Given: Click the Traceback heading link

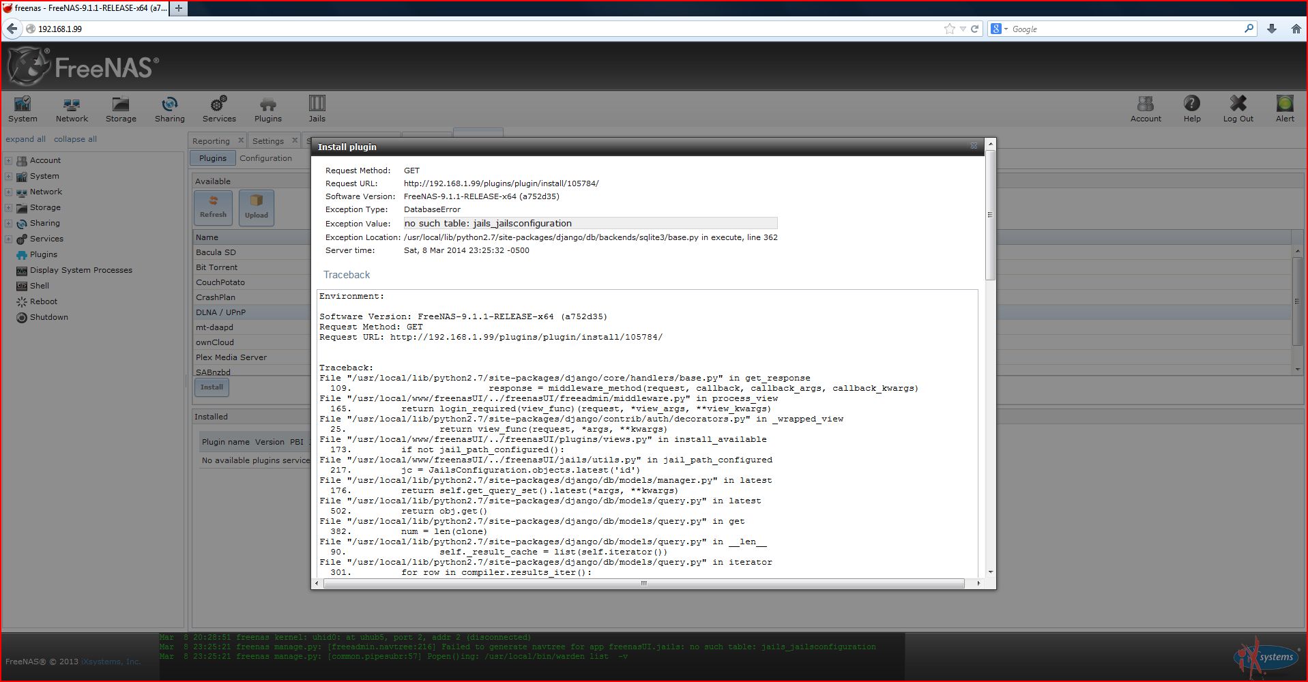Looking at the screenshot, I should 347,275.
